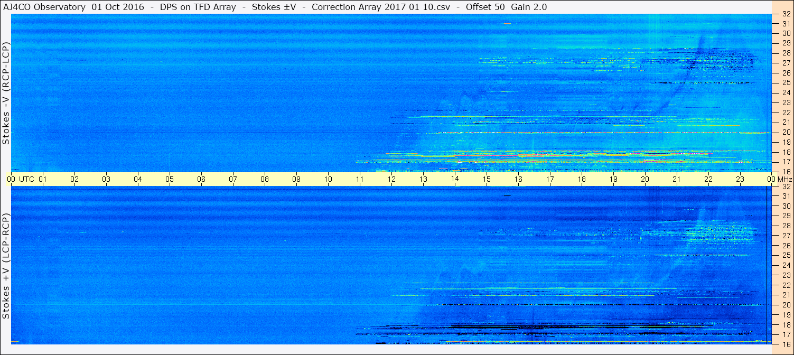Viewport: 794px width, 355px height.
Task: Click 25 MHz label in upper -V panel
Action: pos(786,82)
